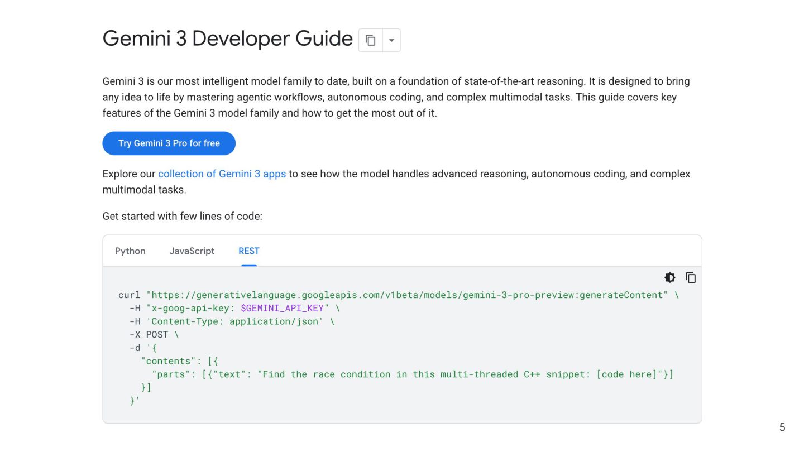Click the intro paragraph about Gemini 3
Image resolution: width=804 pixels, height=452 pixels.
[396, 97]
